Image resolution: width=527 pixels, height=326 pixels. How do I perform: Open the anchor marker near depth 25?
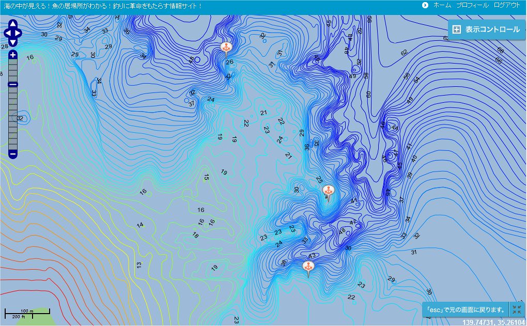[x=329, y=192]
